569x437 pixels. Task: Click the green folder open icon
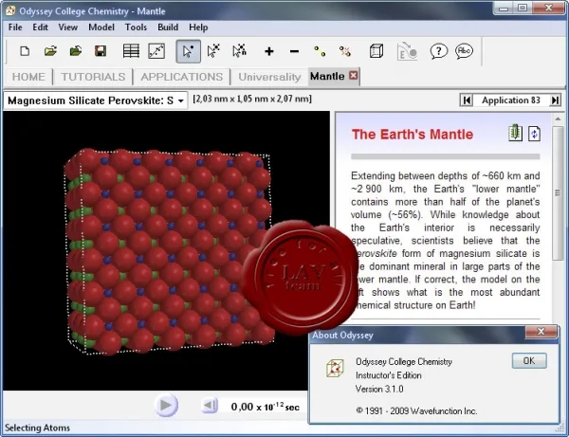click(76, 51)
